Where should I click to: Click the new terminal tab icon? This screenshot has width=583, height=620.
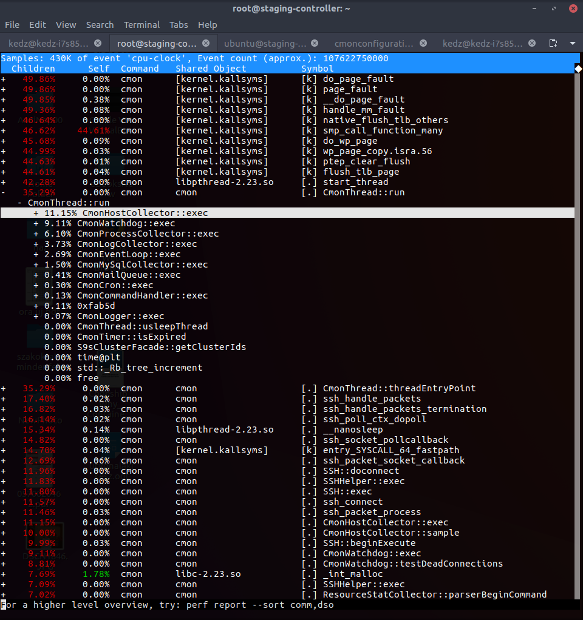(553, 43)
